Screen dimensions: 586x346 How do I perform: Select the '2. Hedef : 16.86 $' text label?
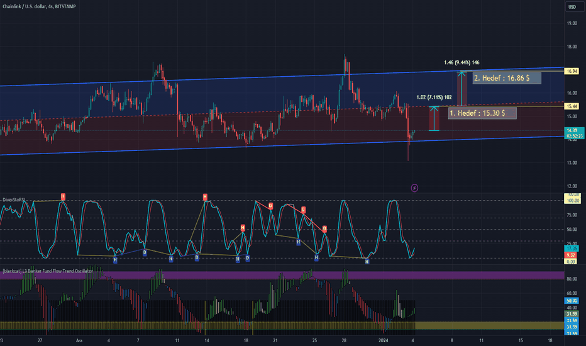tap(506, 78)
